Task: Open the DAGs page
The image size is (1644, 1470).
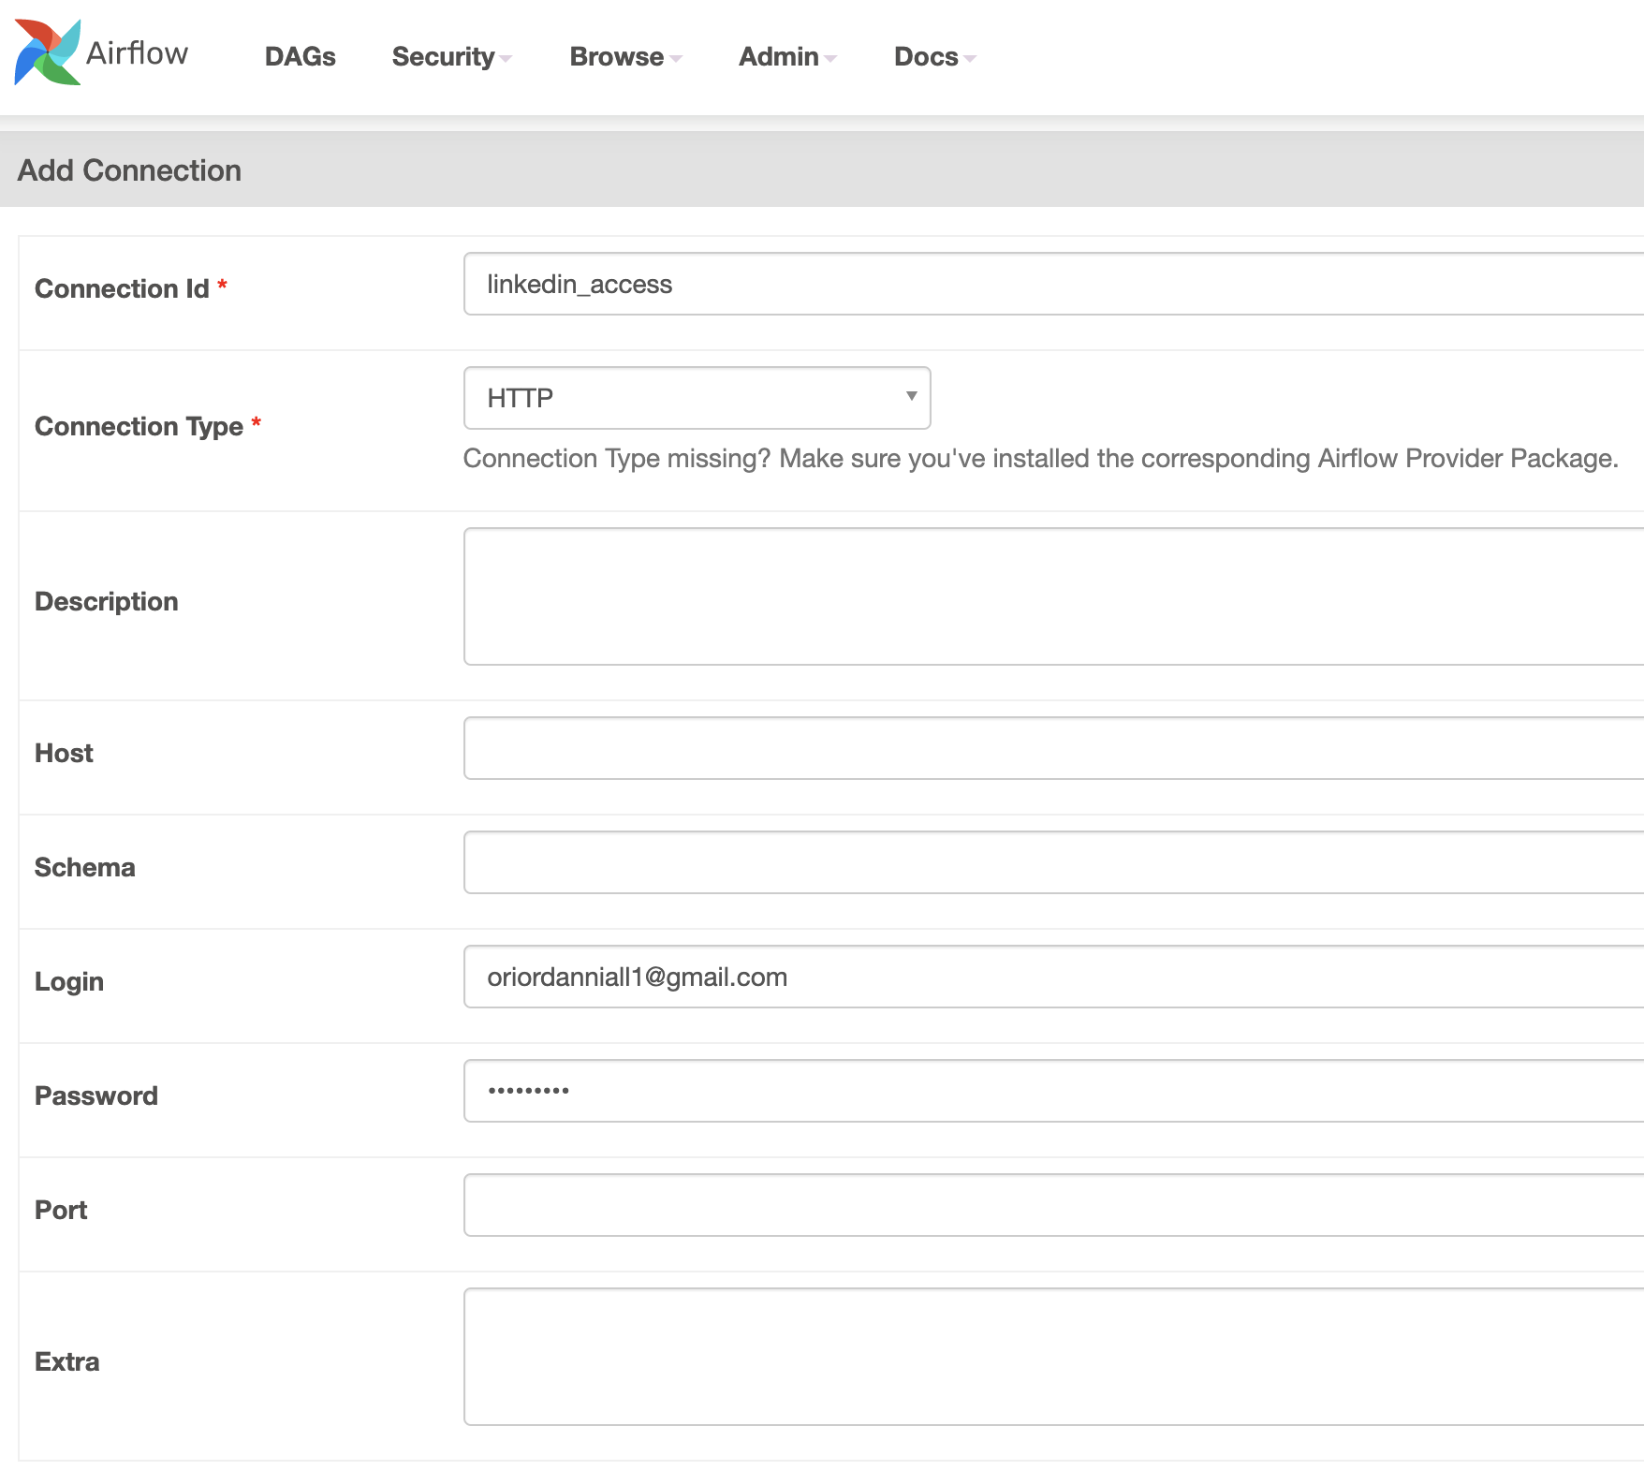Action: [x=300, y=56]
